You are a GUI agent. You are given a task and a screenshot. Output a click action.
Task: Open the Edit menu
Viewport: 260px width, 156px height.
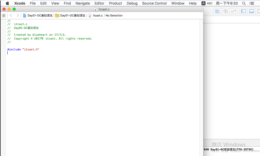point(43,3)
